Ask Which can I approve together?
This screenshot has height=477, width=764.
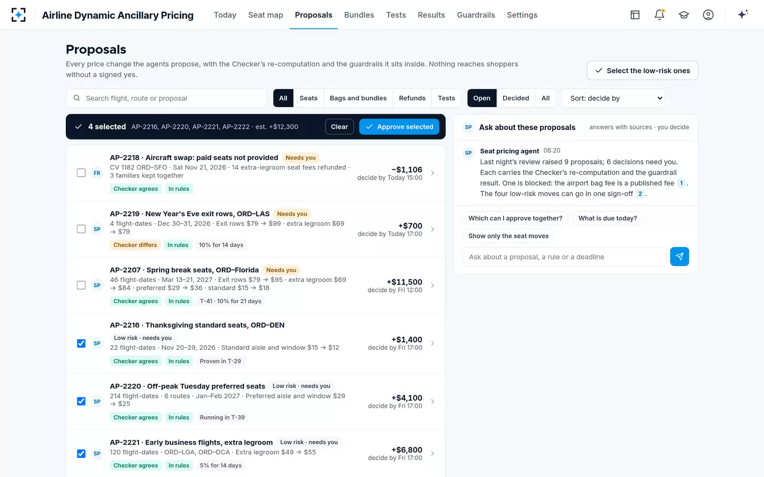coord(515,218)
